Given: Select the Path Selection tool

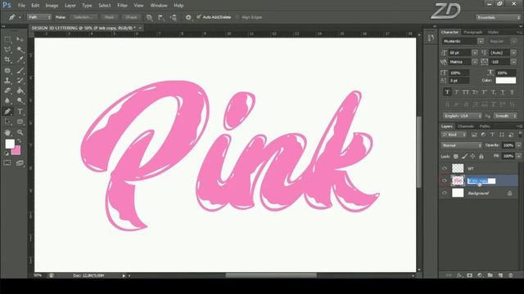Looking at the screenshot, I should point(7,122).
